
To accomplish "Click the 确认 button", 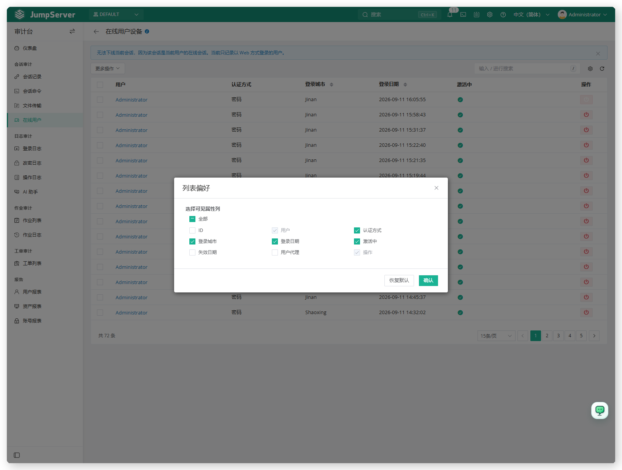I will (428, 281).
